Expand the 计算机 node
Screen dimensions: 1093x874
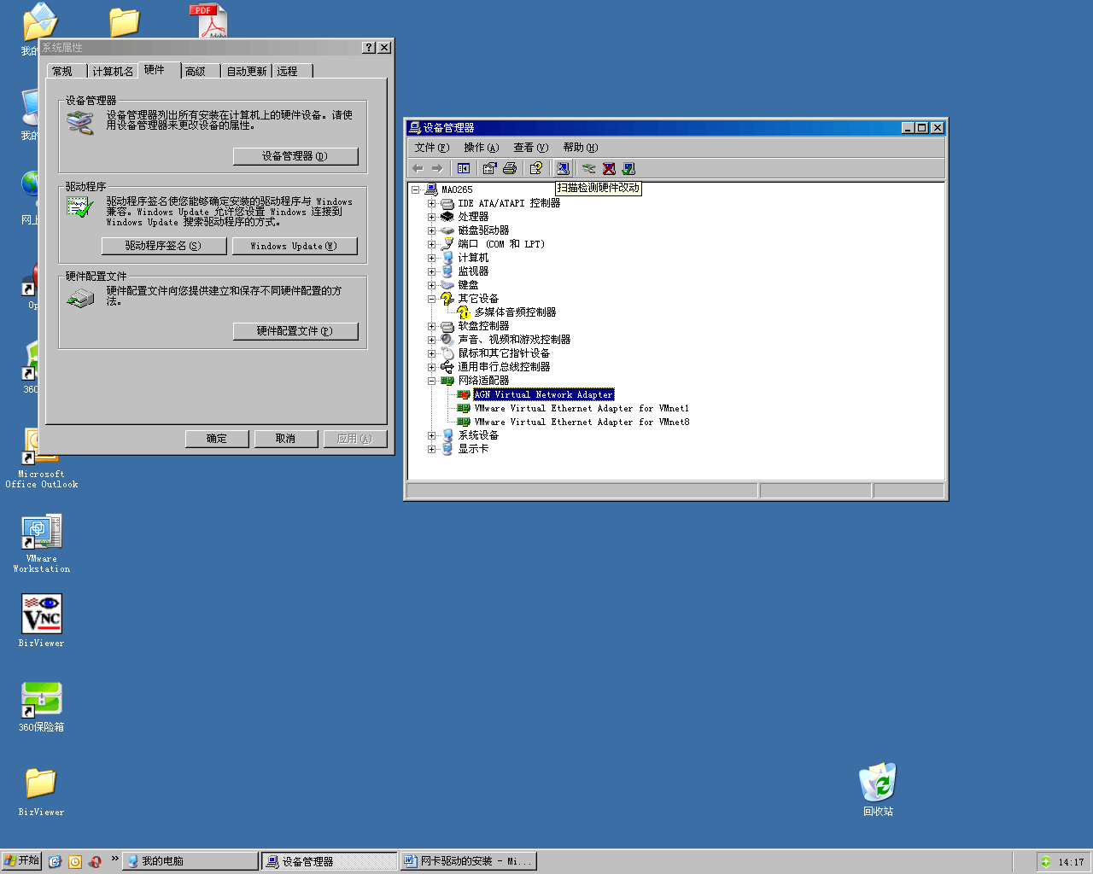[431, 258]
